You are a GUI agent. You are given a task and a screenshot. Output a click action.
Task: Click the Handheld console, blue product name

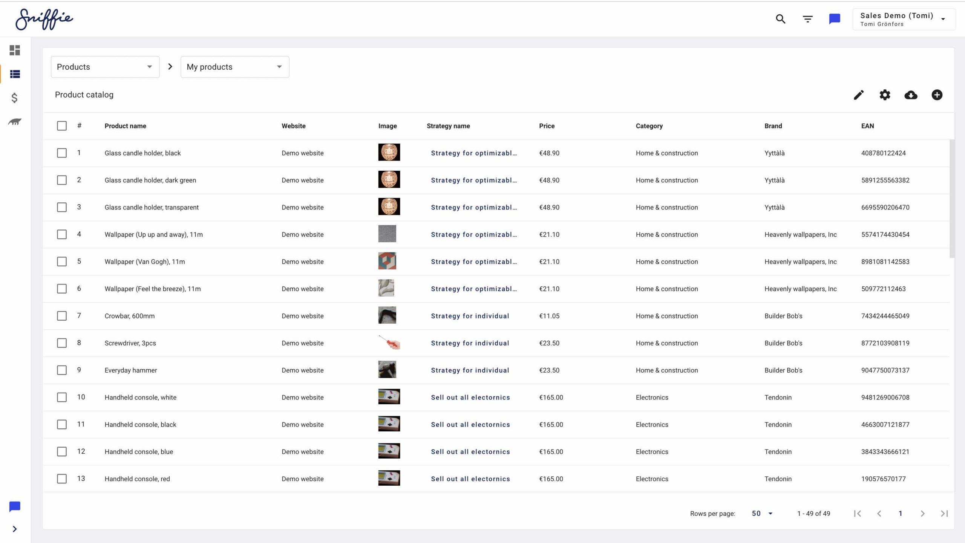[x=139, y=451]
